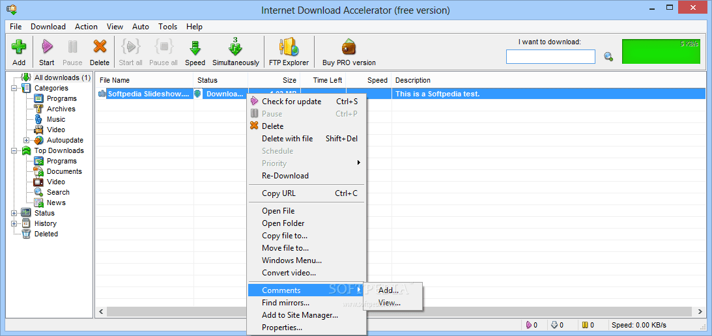Choose Delete in the context menu
712x336 pixels.
307,126
